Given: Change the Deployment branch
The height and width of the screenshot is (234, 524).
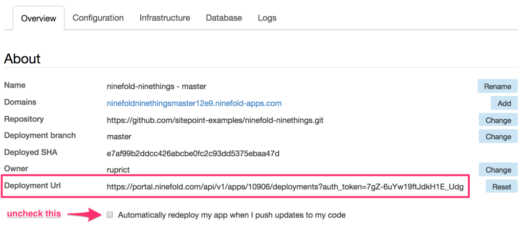Looking at the screenshot, I should (x=498, y=137).
